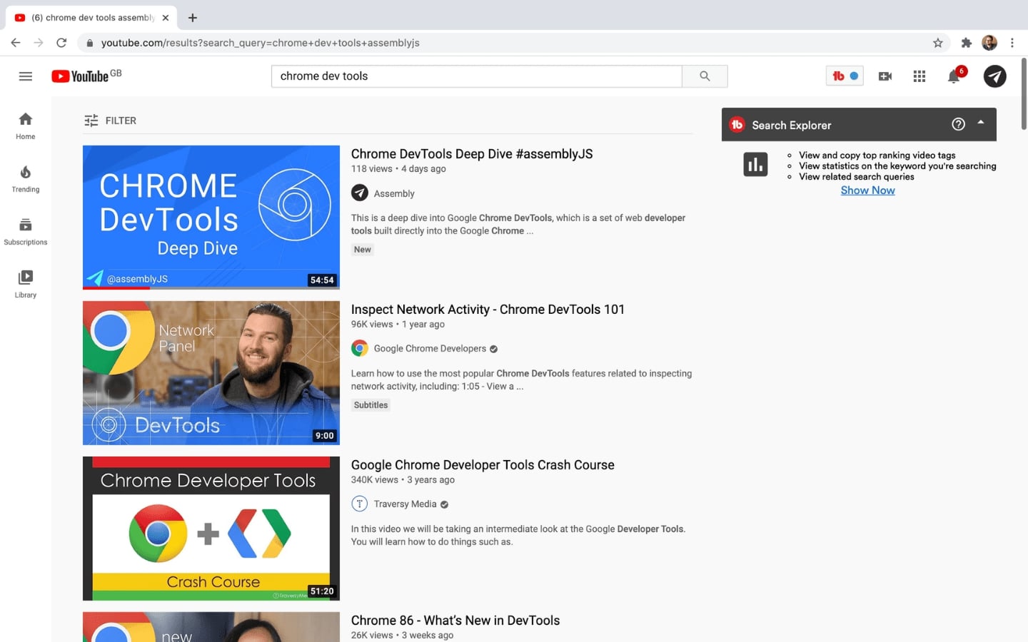This screenshot has width=1028, height=642.
Task: Close the chrome dev tools assembly tab
Action: 166,18
